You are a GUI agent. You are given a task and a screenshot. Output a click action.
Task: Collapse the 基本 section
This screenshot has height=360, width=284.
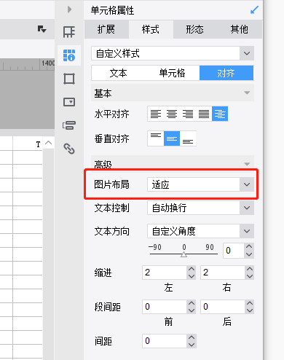(x=247, y=93)
